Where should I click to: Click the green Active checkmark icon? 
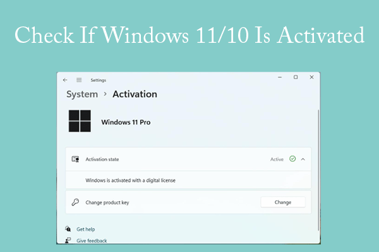coord(292,159)
